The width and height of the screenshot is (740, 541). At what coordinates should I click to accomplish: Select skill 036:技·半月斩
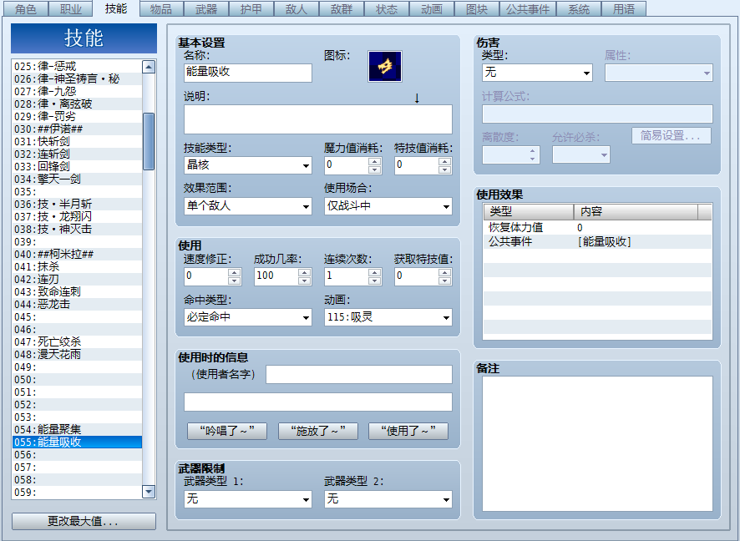click(x=77, y=204)
